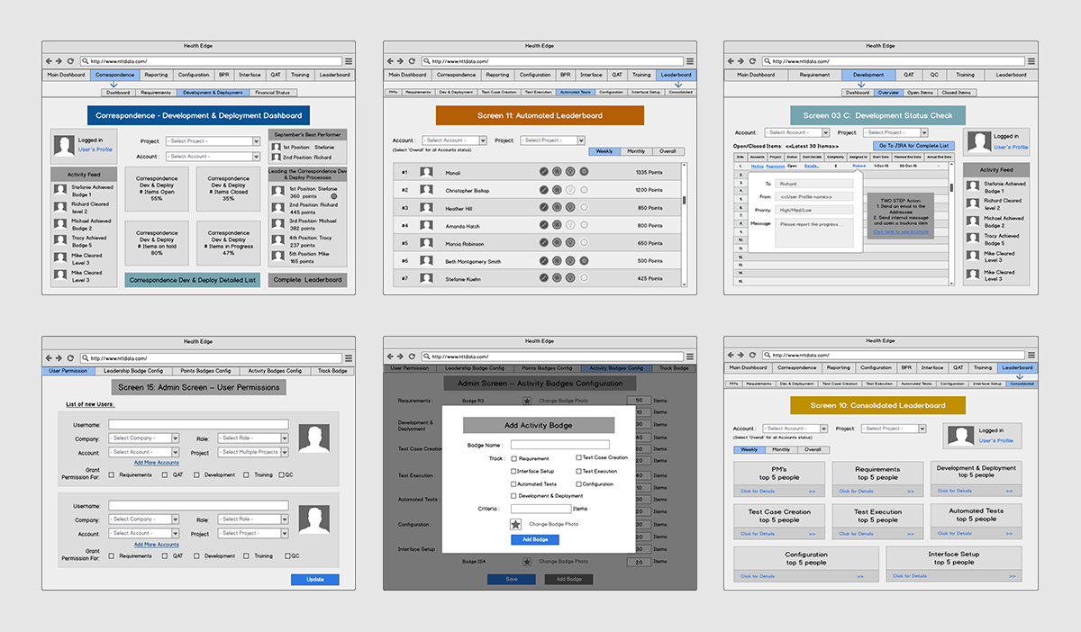Open Account dropdown in Correspondence Dashboard
Screen dimensions: 1081x632
212,157
